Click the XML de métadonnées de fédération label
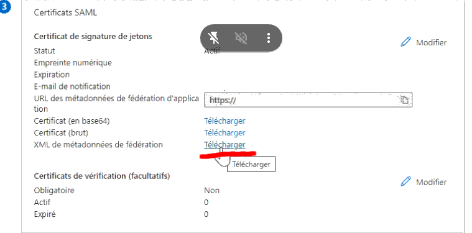 [98, 145]
